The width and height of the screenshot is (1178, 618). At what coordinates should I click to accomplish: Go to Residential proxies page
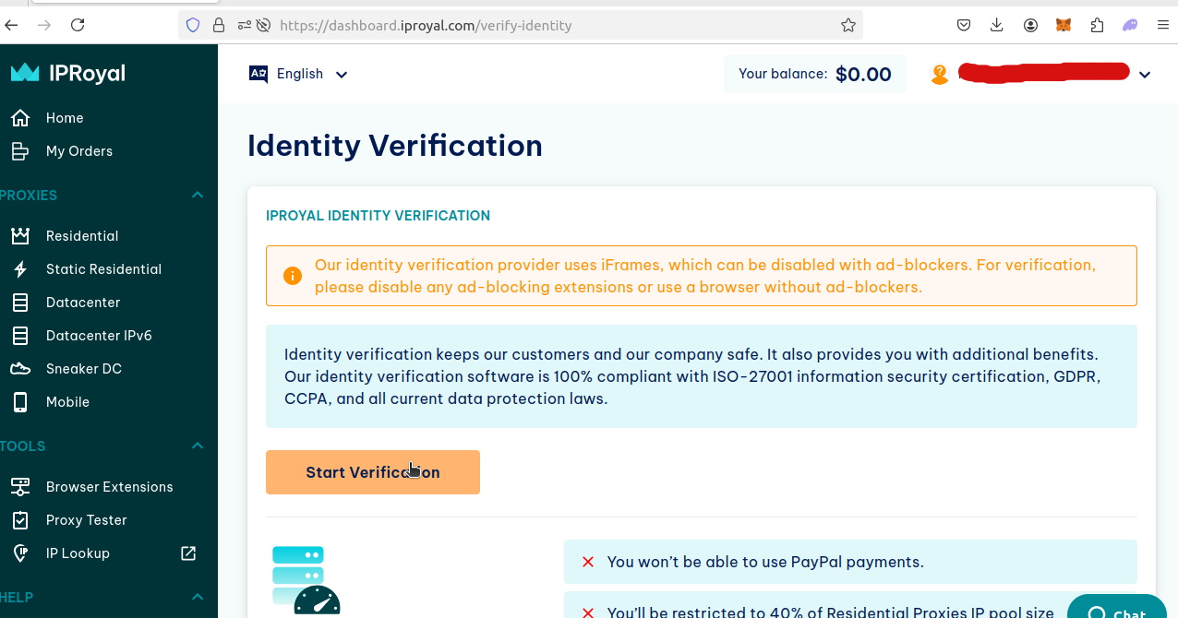tap(82, 236)
